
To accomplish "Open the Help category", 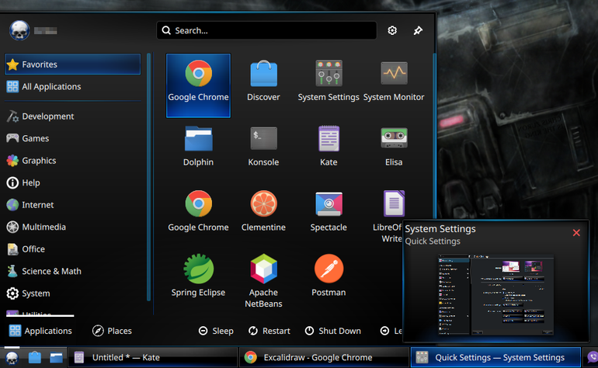I will click(x=73, y=182).
